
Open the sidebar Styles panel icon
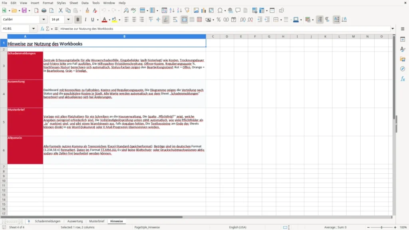pyautogui.click(x=403, y=49)
